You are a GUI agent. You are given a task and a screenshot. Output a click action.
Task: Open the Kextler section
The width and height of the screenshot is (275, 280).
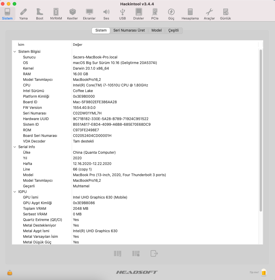[x=72, y=14]
